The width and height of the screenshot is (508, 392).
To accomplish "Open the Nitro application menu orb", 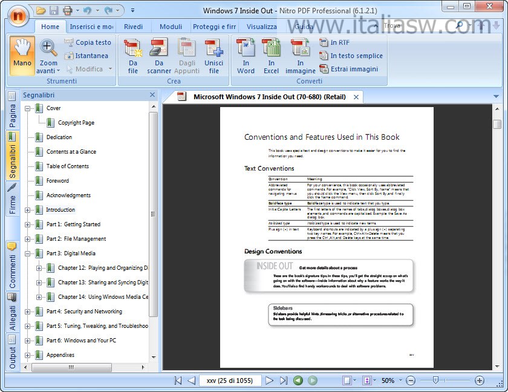I will coord(18,16).
